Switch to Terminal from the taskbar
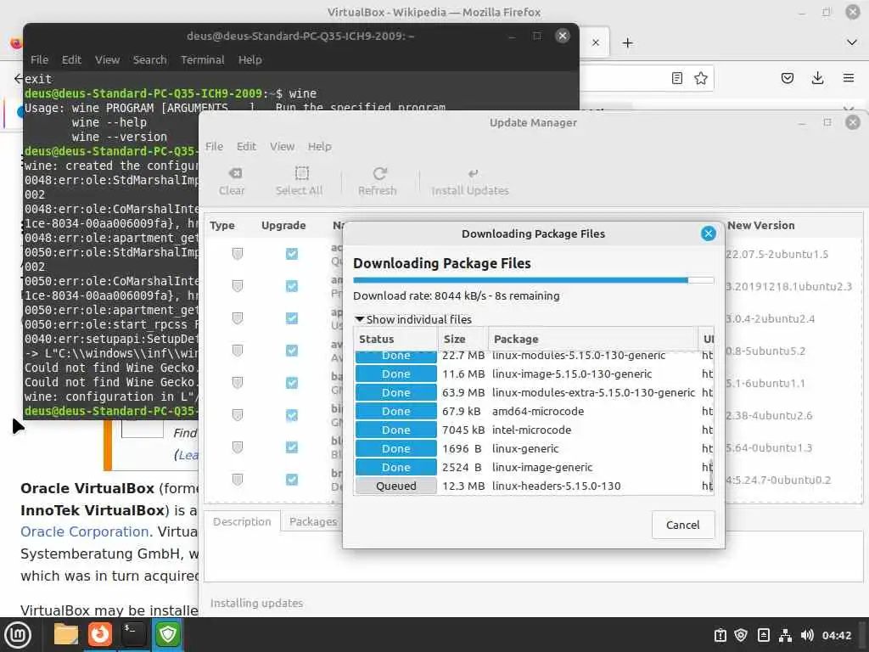The image size is (869, 652). point(133,634)
